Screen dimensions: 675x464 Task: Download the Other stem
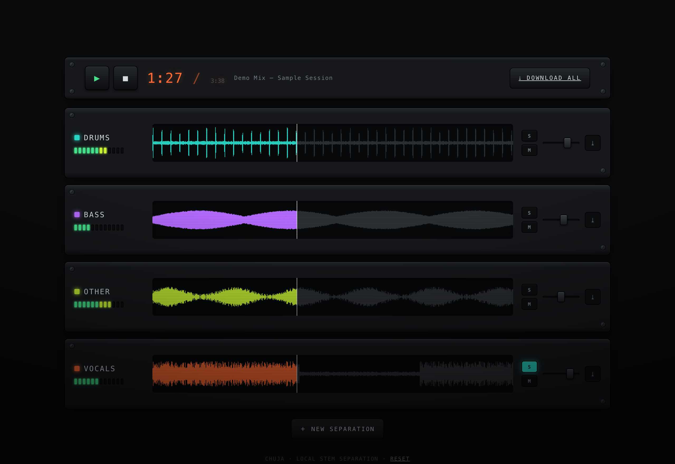pyautogui.click(x=592, y=297)
